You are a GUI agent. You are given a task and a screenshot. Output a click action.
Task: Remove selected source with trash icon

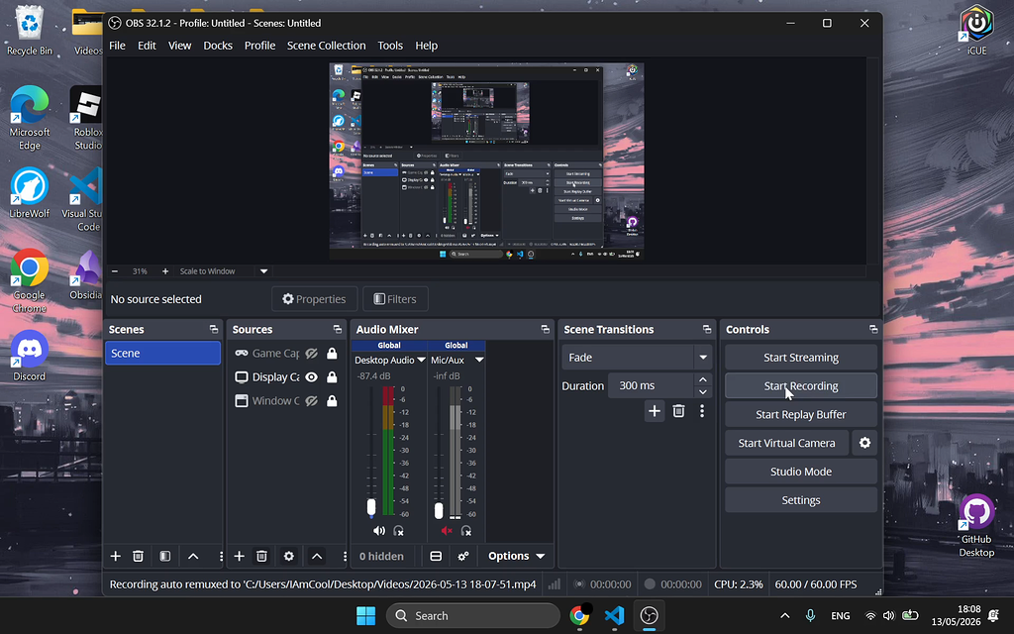click(261, 557)
